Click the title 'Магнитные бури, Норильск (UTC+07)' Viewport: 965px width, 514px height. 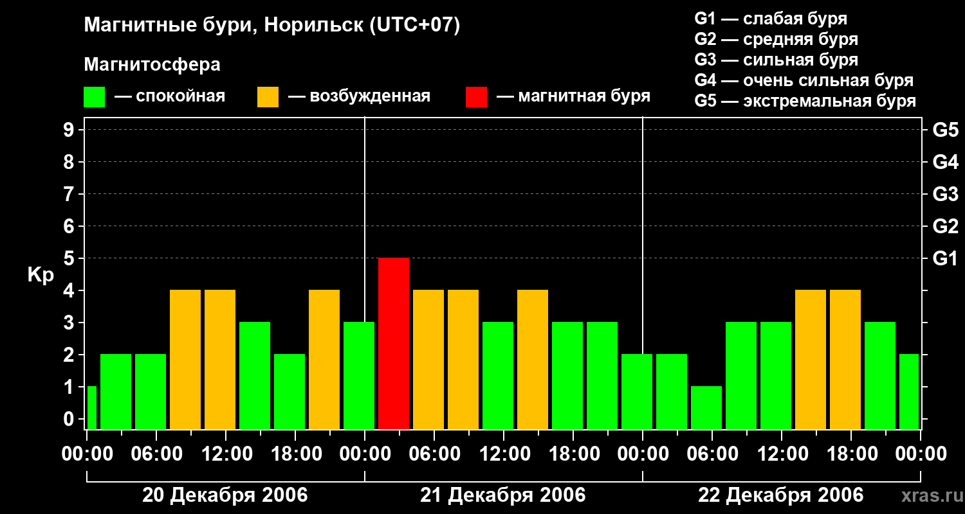(x=272, y=26)
